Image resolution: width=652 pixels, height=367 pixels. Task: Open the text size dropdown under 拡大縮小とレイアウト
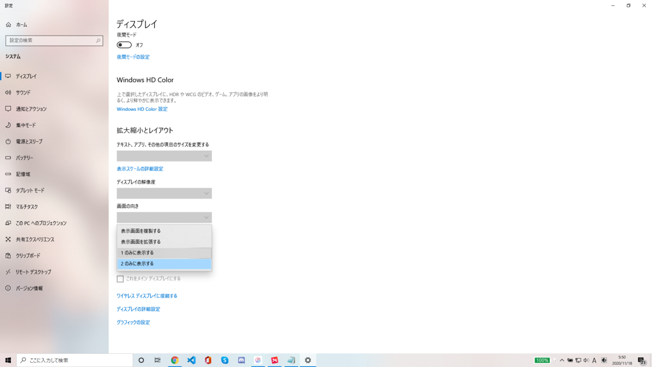pyautogui.click(x=164, y=155)
